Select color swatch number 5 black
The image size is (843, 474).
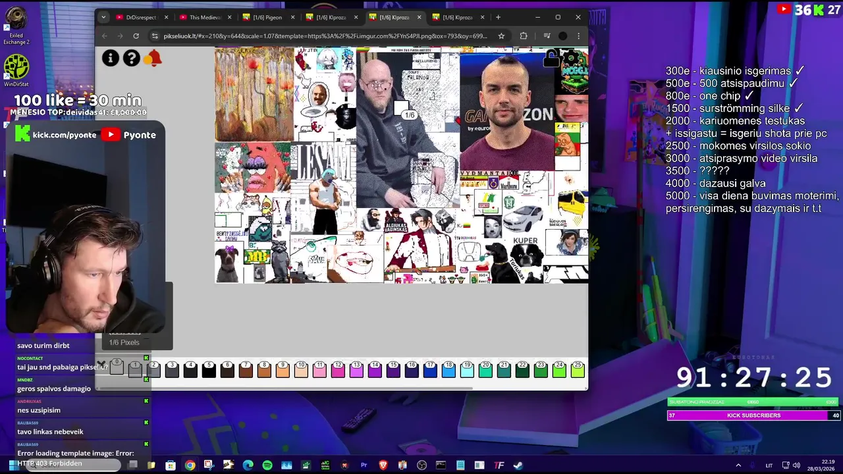coord(209,371)
